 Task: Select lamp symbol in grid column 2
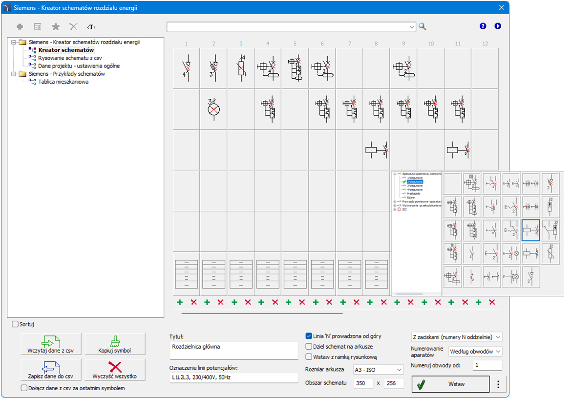pyautogui.click(x=213, y=109)
